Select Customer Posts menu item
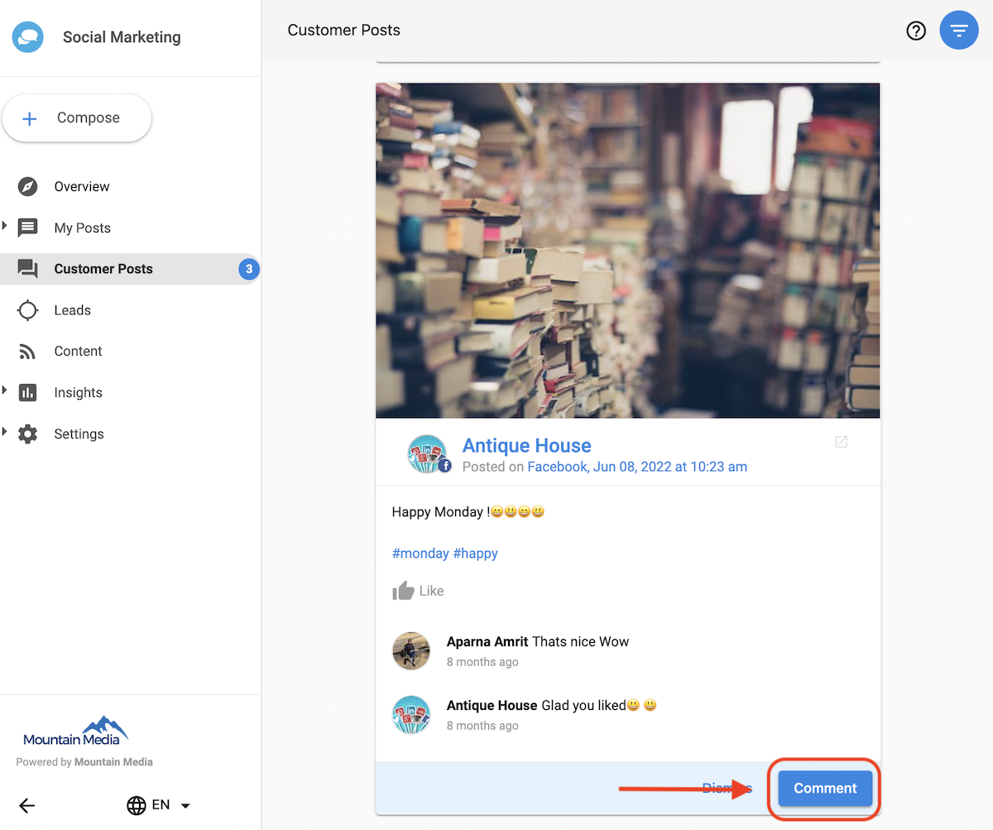The image size is (993, 830). [130, 269]
